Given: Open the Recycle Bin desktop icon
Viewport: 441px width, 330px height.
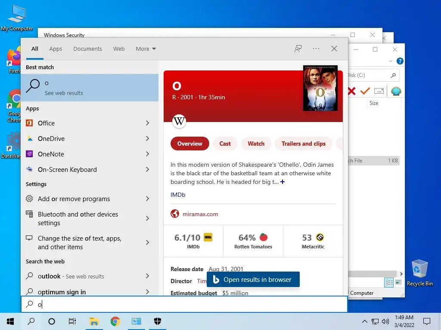Looking at the screenshot, I should pyautogui.click(x=419, y=273).
